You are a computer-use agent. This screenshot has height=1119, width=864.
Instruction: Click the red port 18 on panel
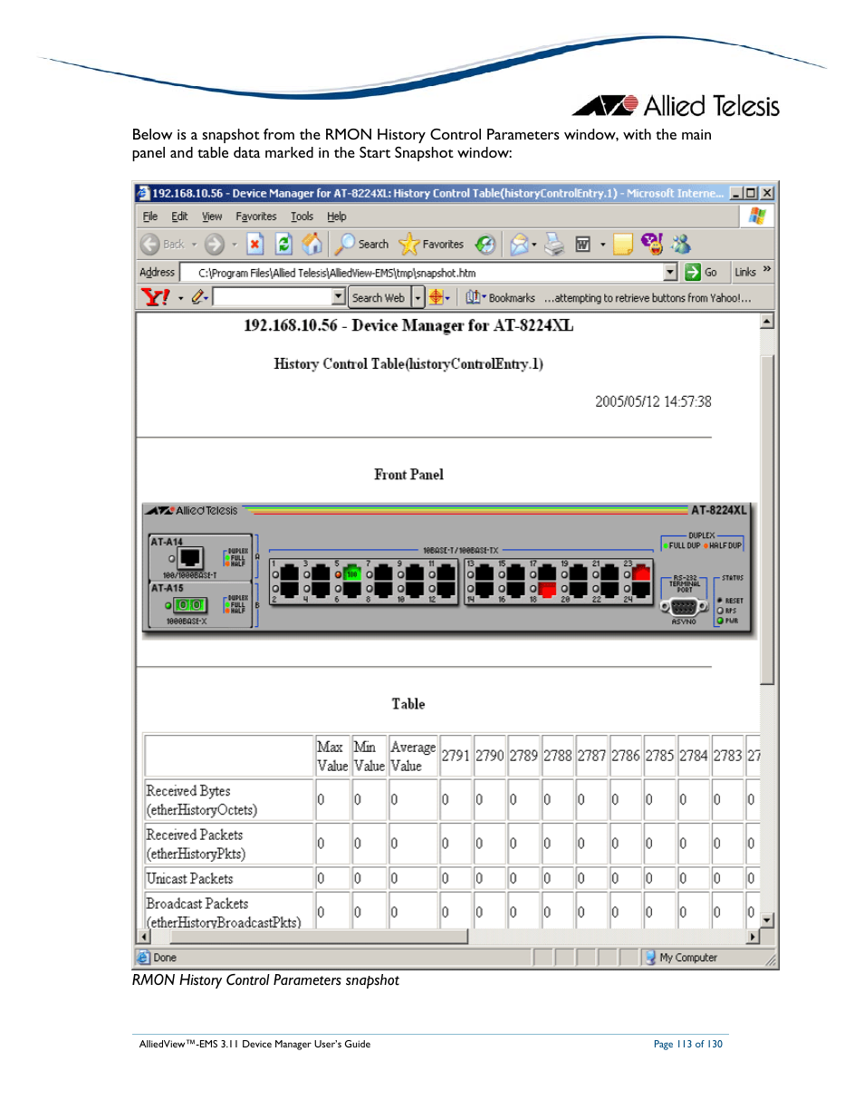tap(547, 589)
